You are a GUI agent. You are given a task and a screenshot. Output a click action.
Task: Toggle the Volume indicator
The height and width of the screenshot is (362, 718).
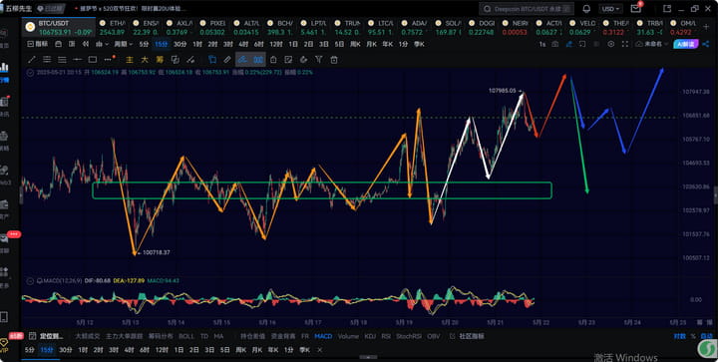coord(348,336)
